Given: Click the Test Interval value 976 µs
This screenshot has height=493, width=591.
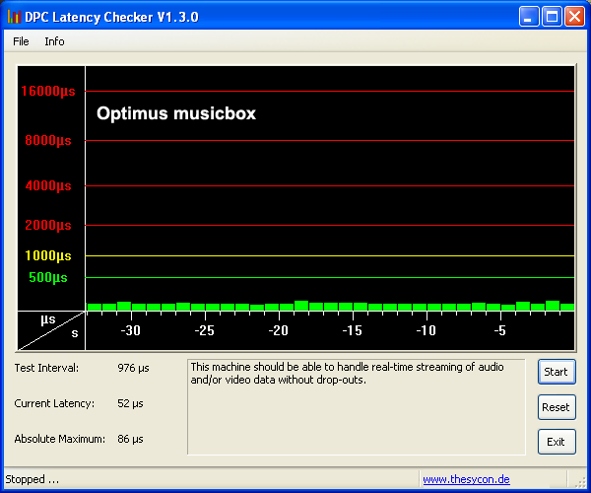Looking at the screenshot, I should [133, 368].
